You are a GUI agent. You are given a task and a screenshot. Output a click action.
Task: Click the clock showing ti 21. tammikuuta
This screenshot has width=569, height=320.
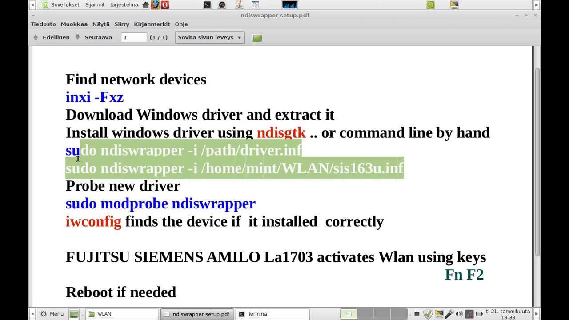point(508,314)
